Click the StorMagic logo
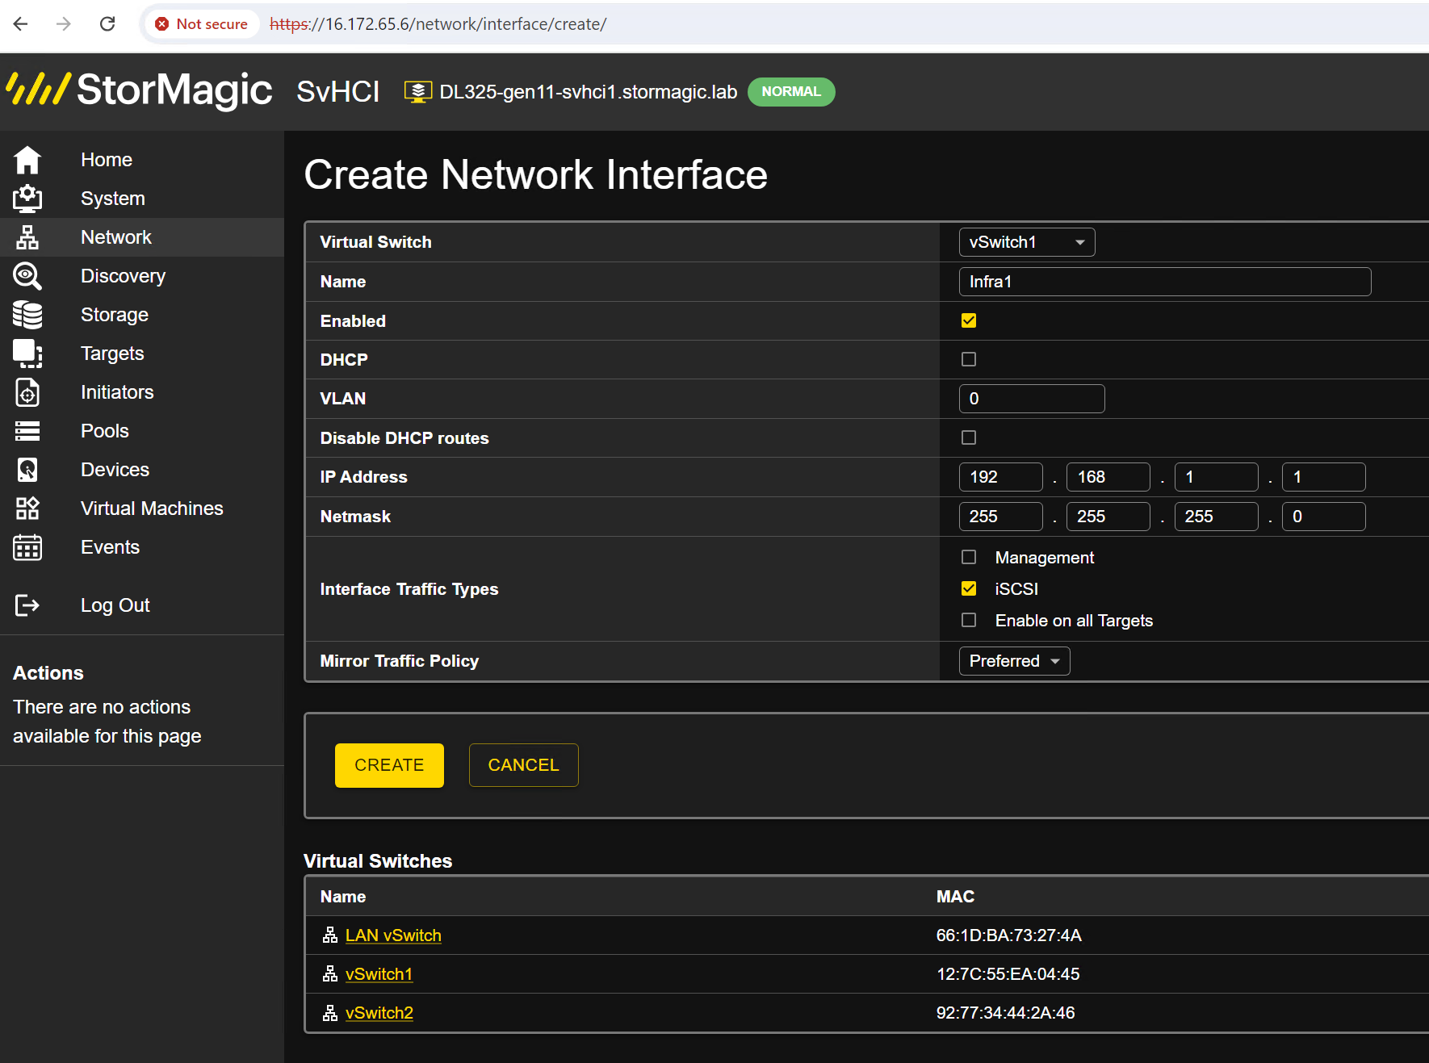The image size is (1429, 1063). [x=139, y=90]
